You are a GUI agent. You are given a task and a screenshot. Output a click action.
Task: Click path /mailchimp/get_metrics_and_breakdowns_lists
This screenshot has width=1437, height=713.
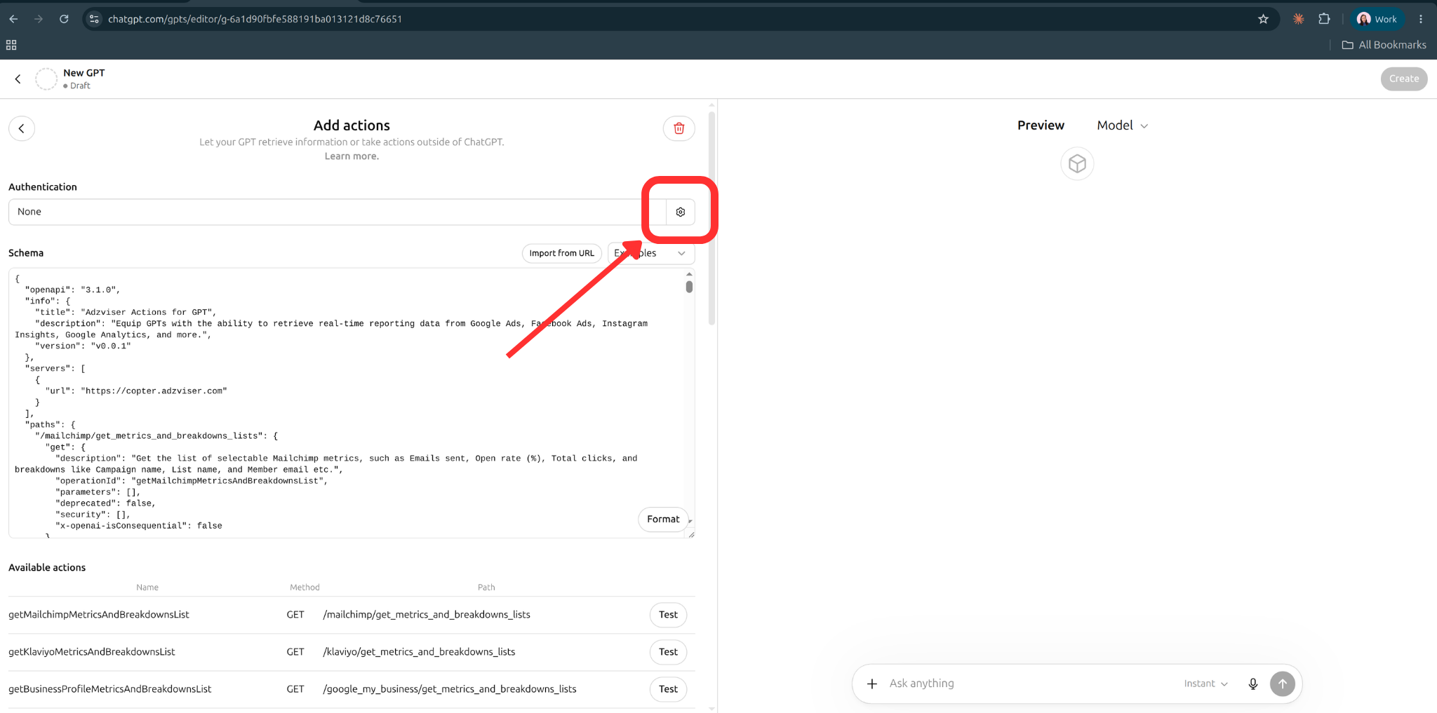[427, 615]
